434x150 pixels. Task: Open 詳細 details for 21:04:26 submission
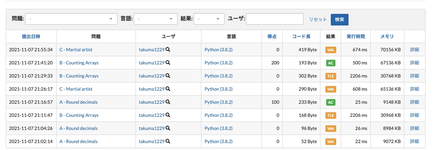click(x=414, y=128)
